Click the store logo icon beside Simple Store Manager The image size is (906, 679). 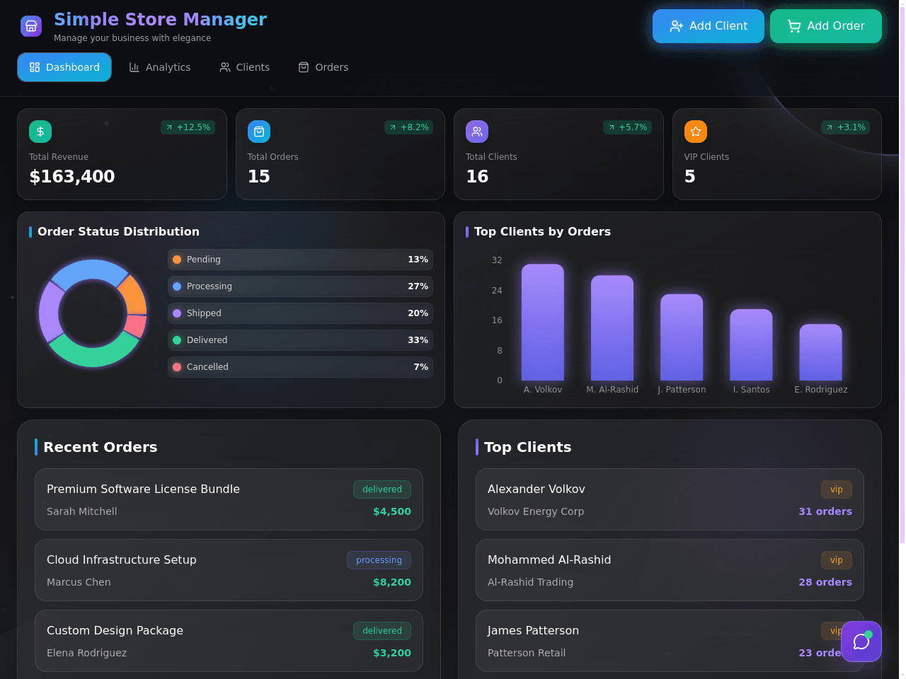pyautogui.click(x=31, y=26)
